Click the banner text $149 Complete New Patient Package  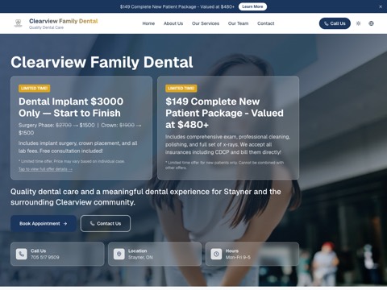[177, 6]
